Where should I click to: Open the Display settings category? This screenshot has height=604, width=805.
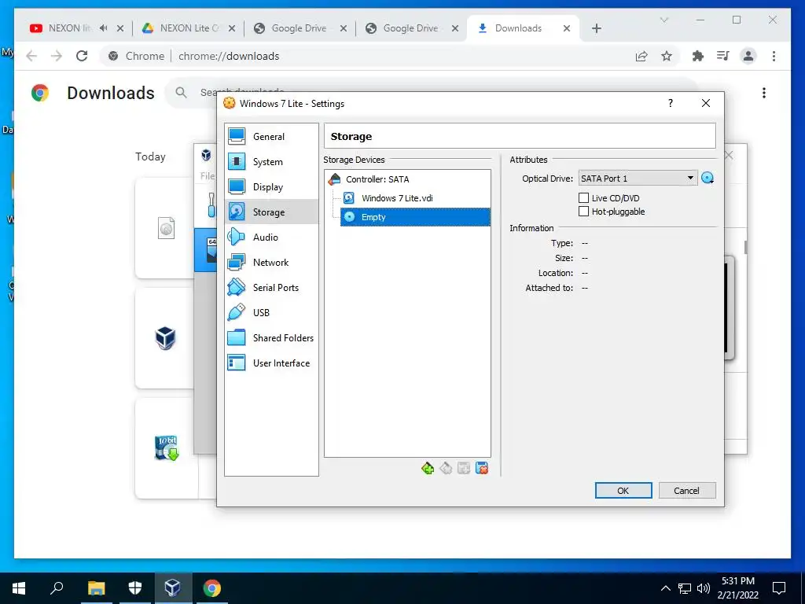(271, 187)
